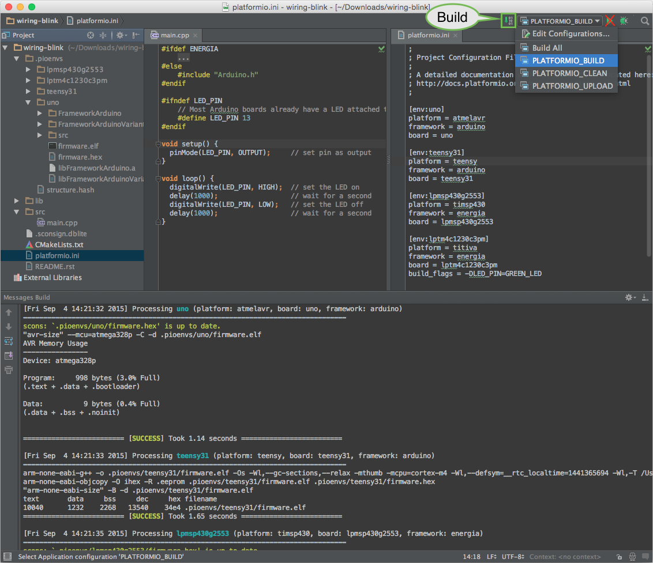This screenshot has width=653, height=563.
Task: Open Messages panel gear settings
Action: (630, 297)
